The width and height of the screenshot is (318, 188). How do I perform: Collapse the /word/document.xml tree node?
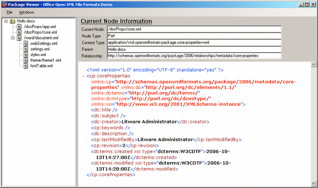pyautogui.click(x=13, y=38)
